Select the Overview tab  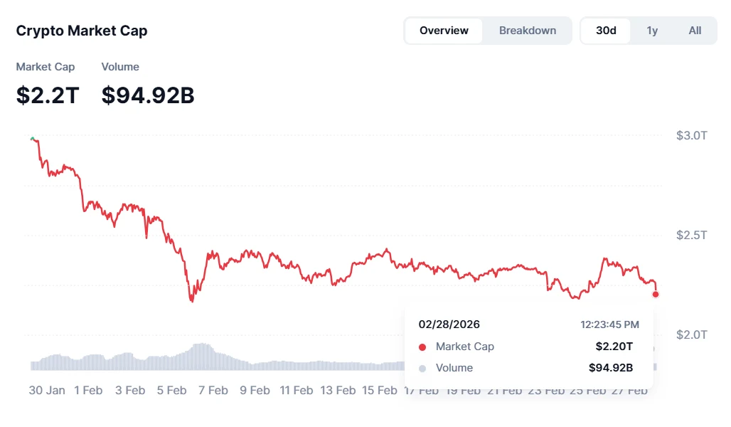point(444,30)
